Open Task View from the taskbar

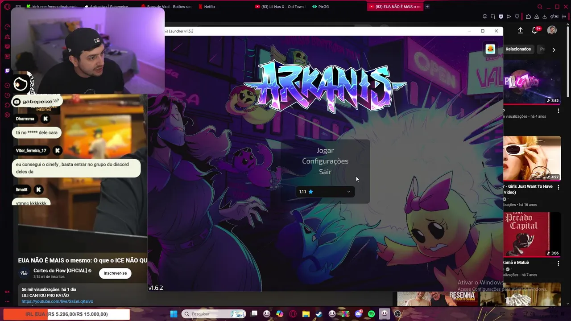pyautogui.click(x=254, y=313)
